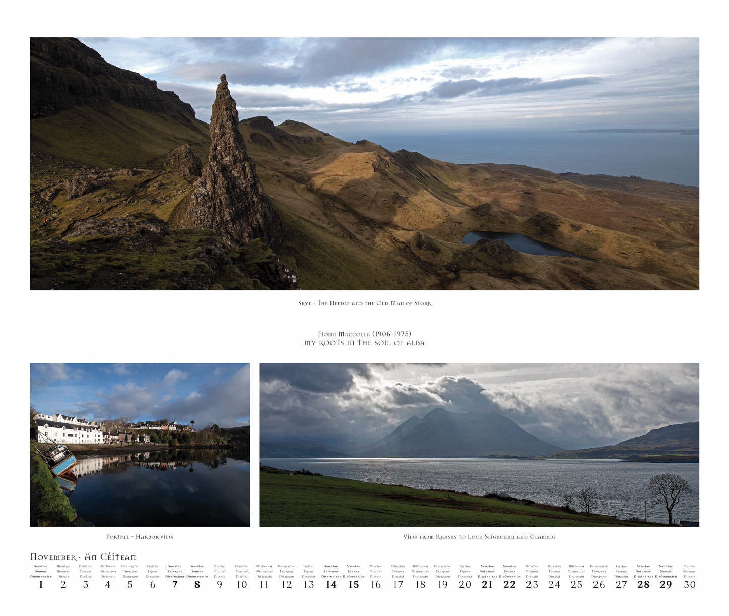Click the 'View from Raasay to Loch Sligachan and Glamaig' caption
Image resolution: width=729 pixels, height=616 pixels.
[x=479, y=537]
